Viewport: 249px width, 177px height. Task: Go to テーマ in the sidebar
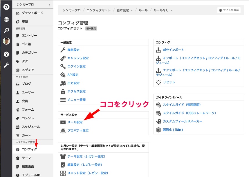tap(26, 158)
